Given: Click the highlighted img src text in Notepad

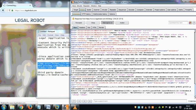Looking at the screenshot, I should pos(54,66).
